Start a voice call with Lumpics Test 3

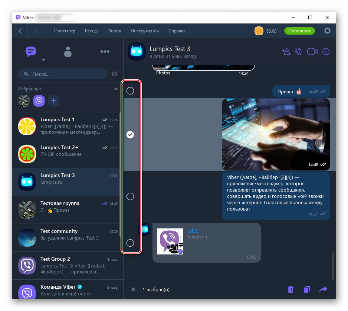tap(298, 52)
